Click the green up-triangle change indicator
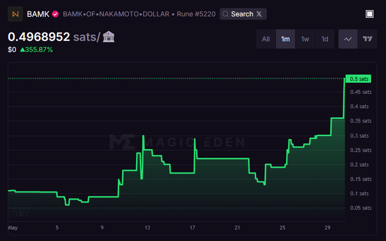The image size is (386, 241). tap(23, 50)
